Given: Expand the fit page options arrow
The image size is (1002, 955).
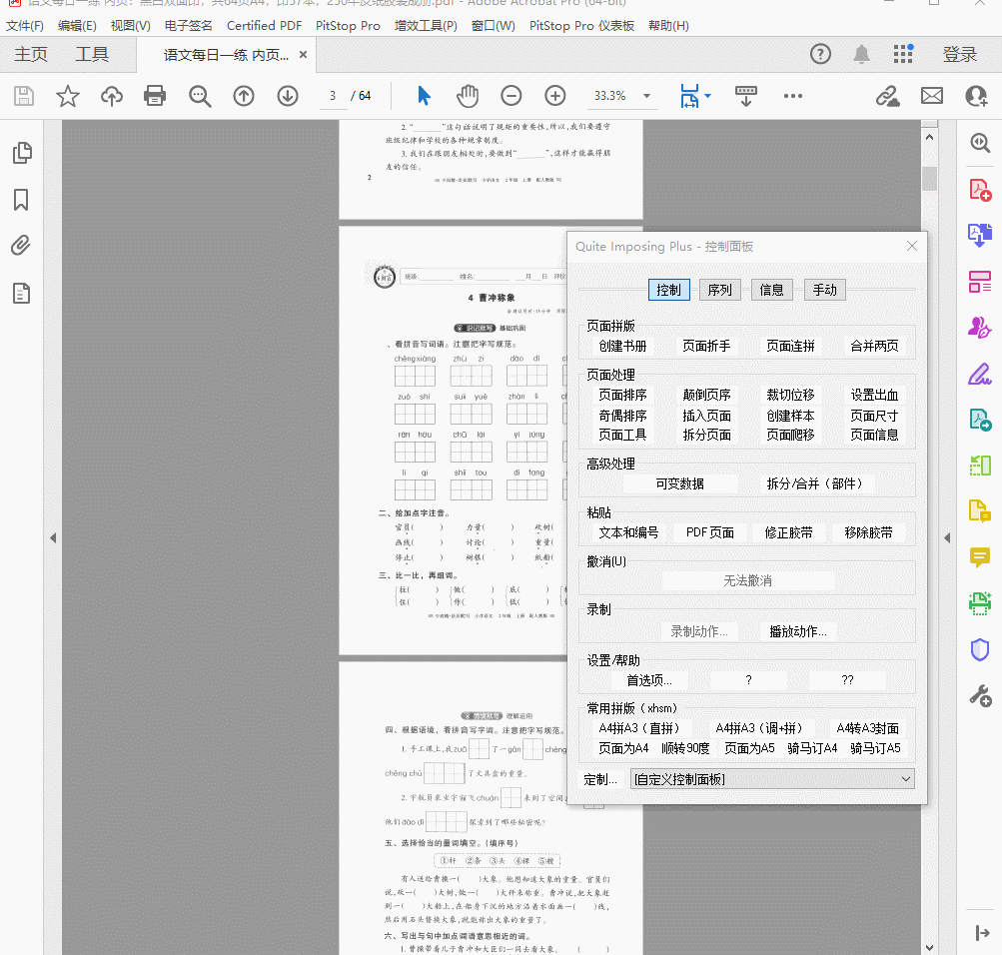Looking at the screenshot, I should tap(707, 96).
